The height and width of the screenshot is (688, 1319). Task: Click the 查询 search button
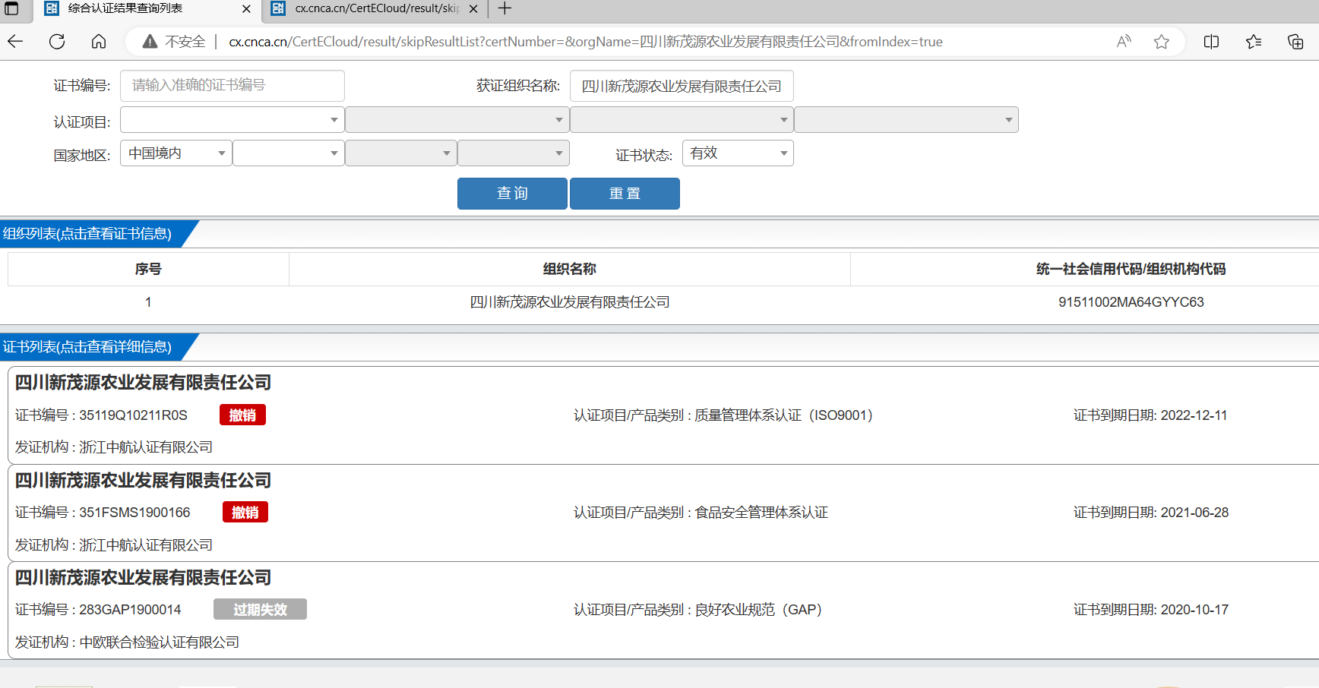pyautogui.click(x=512, y=194)
